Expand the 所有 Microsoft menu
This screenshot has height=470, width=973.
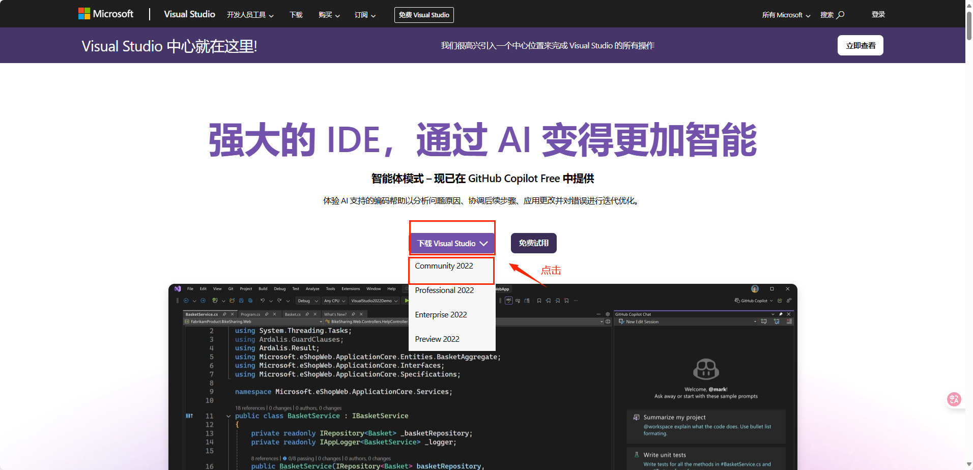point(786,15)
